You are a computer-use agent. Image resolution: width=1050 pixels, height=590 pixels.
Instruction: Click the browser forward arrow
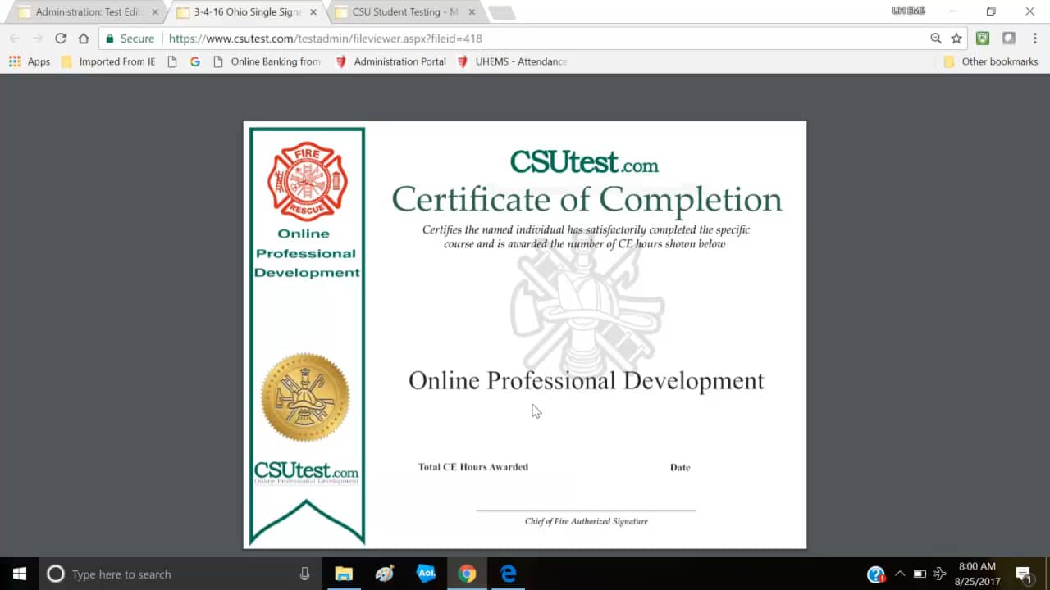click(38, 39)
